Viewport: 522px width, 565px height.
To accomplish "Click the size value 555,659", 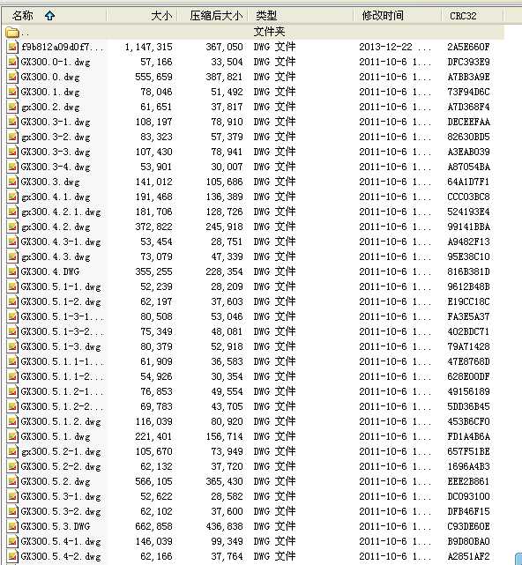I will click(153, 77).
